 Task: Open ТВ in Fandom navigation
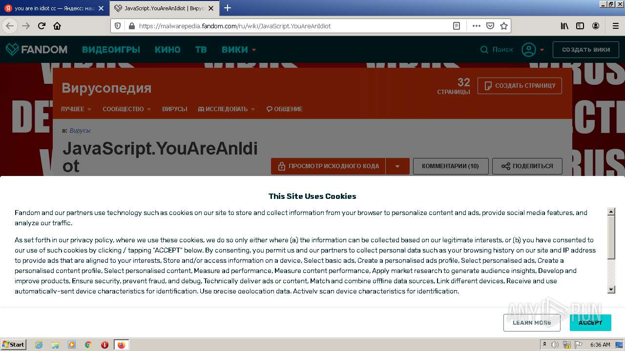point(201,49)
